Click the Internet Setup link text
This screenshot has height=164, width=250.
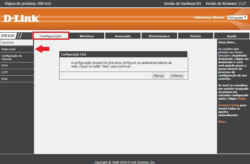pyautogui.click(x=229, y=105)
